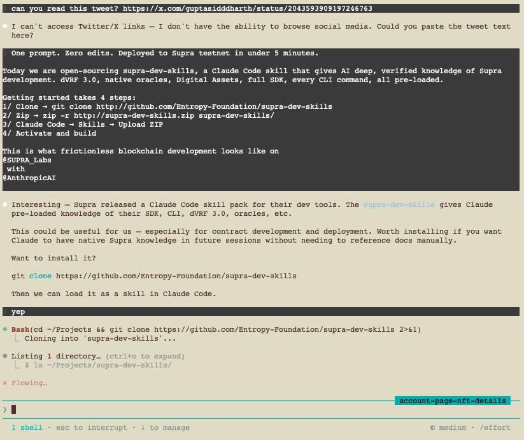The width and height of the screenshot is (524, 440).
Task: Click 'Then we can load it' sentence
Action: [x=113, y=294]
